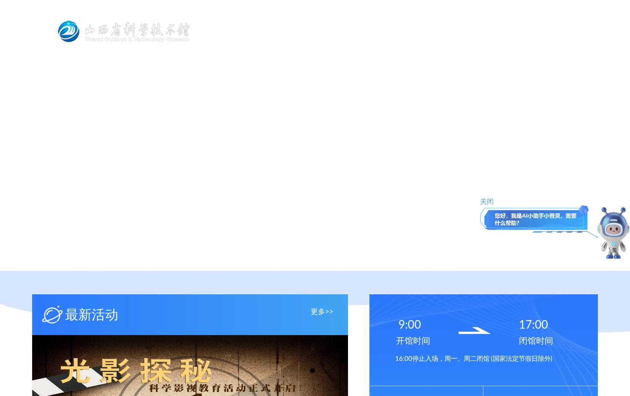Click the 16:00停止入场 notice text
630x396 pixels.
pos(474,359)
